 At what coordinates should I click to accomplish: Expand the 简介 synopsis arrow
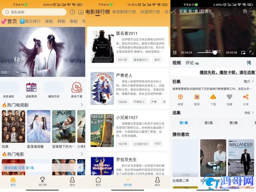(253, 81)
